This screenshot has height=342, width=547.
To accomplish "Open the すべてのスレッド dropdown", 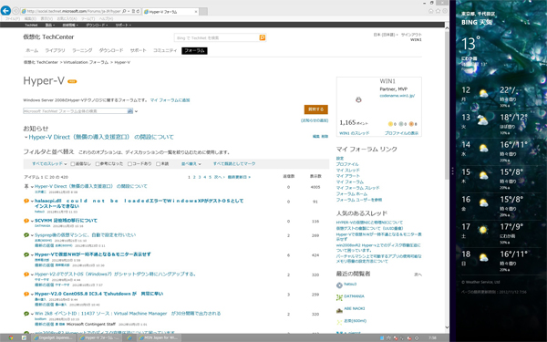I will 49,163.
